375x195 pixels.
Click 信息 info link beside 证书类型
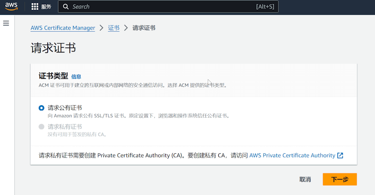point(76,77)
